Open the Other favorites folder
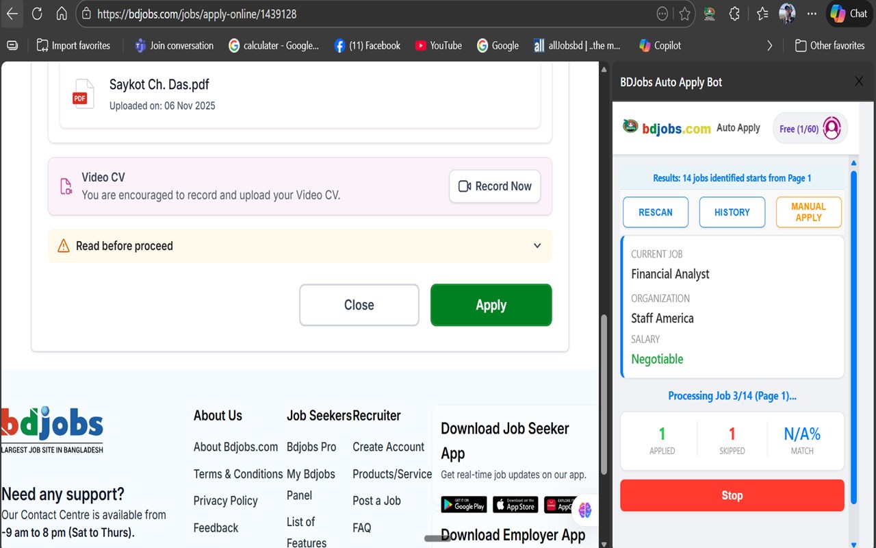Screen dimensions: 876x548 point(829,45)
